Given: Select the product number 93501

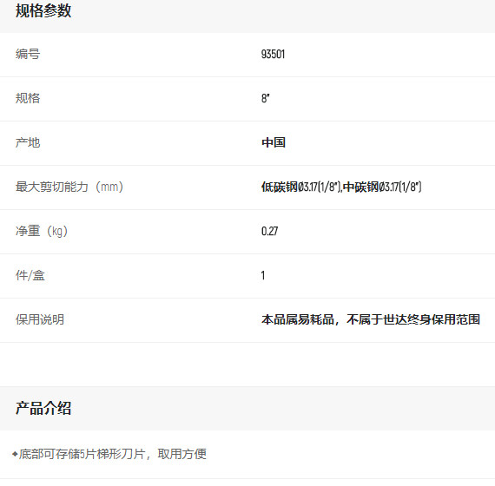Looking at the screenshot, I should 273,55.
